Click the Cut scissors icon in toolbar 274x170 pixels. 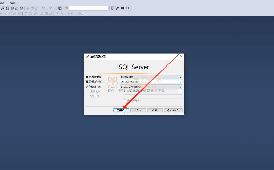tap(28, 8)
